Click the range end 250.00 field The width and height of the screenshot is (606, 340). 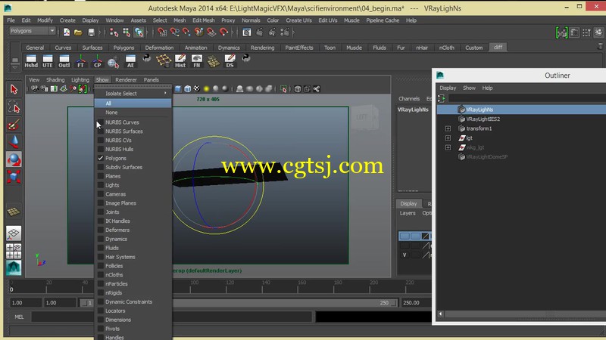[x=416, y=303]
